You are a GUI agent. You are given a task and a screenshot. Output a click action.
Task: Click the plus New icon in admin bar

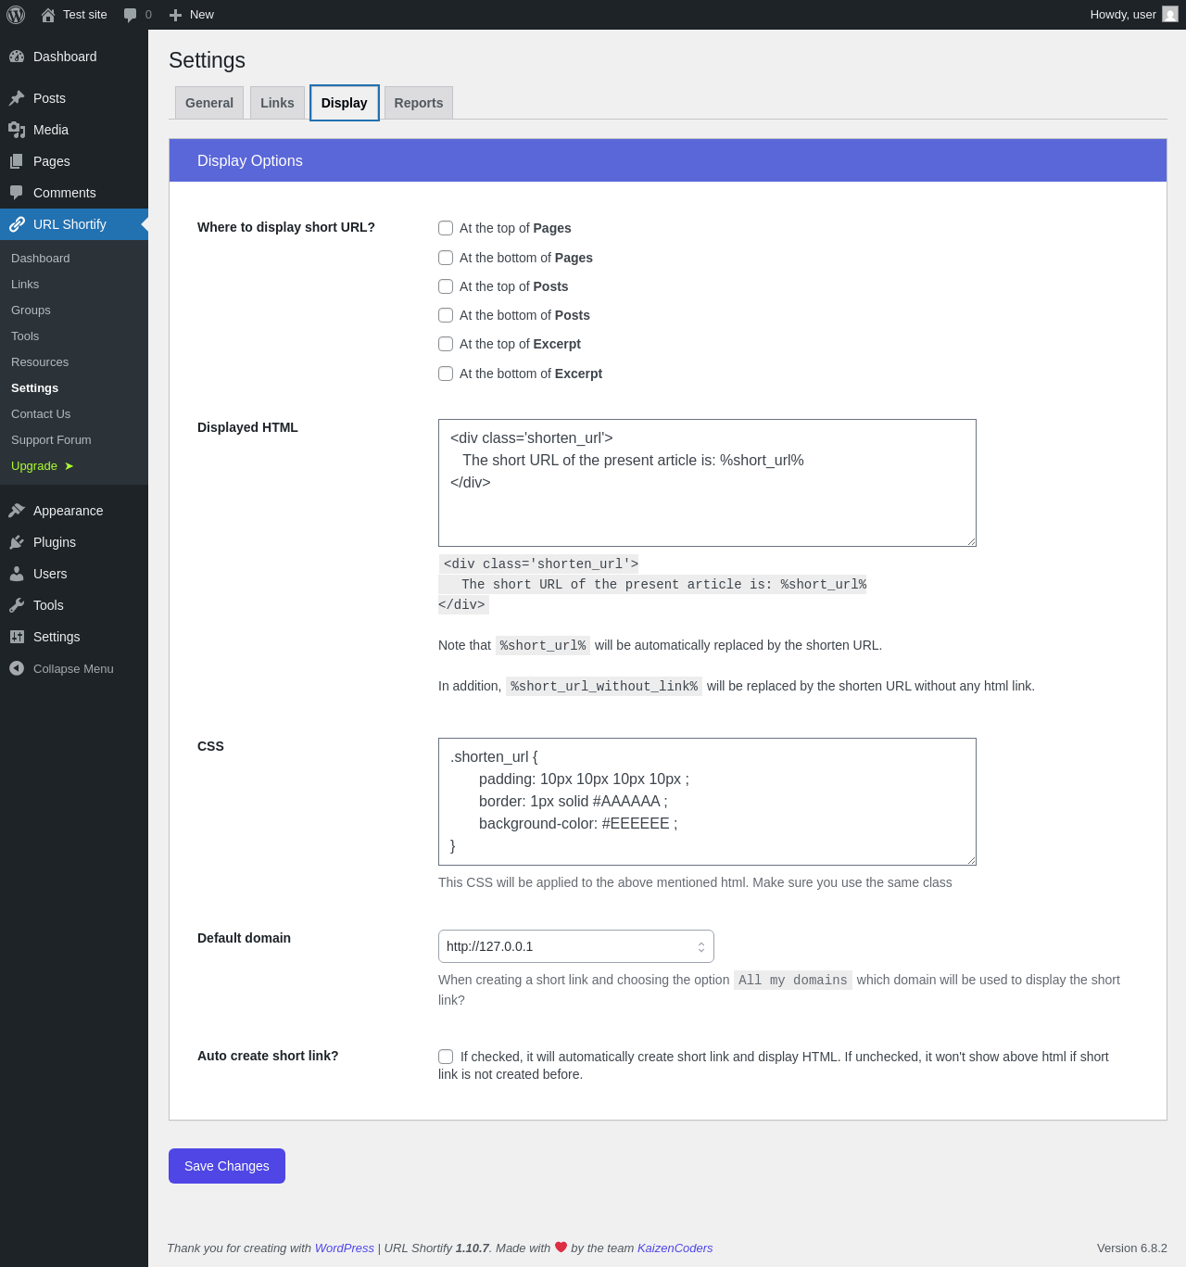coord(175,15)
